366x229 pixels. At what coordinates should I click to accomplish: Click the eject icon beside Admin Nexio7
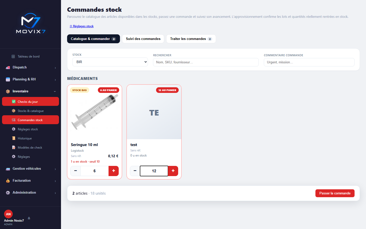click(29, 218)
